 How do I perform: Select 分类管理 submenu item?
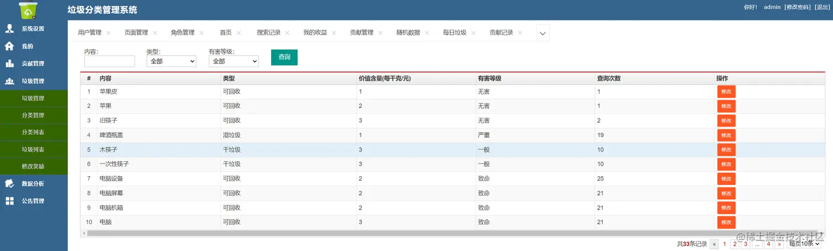[33, 116]
